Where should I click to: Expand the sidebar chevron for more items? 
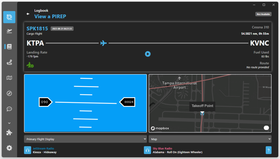tap(9, 123)
